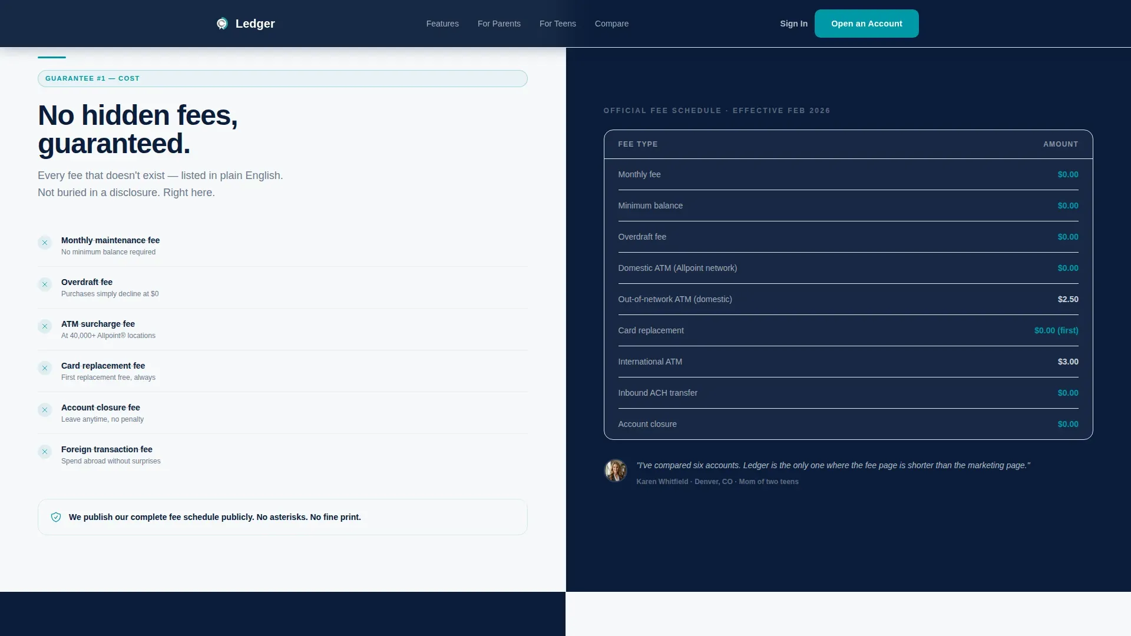This screenshot has height=636, width=1131.
Task: Click 'Purchases simply decline at $0' text
Action: click(x=110, y=294)
